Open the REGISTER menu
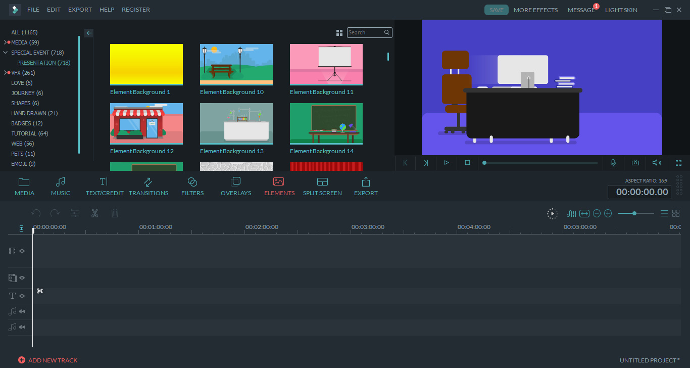 click(x=136, y=10)
